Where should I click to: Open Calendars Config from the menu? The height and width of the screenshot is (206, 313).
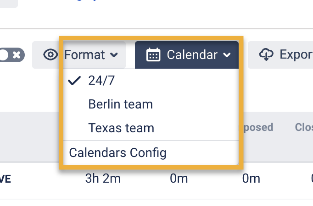[117, 152]
